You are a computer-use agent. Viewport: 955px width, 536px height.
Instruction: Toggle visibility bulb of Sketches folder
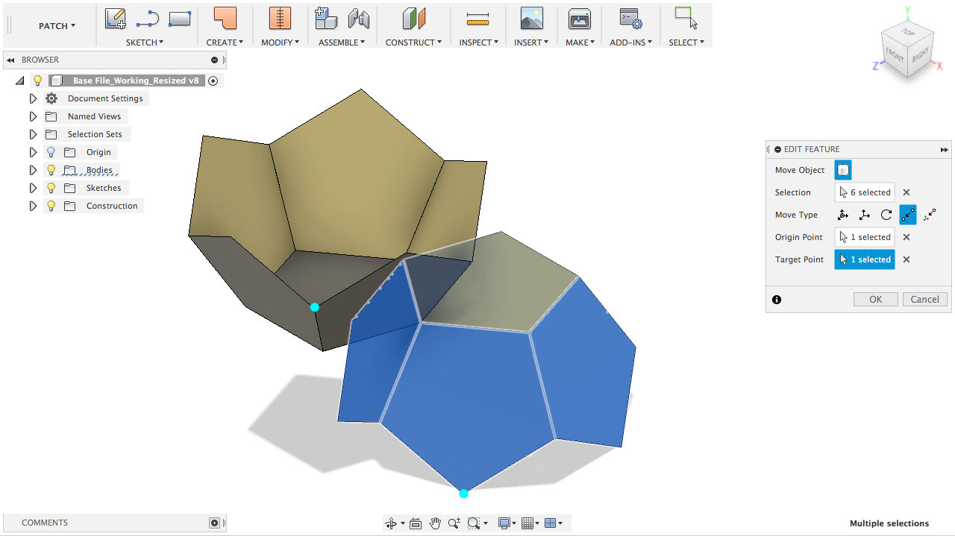pos(51,188)
